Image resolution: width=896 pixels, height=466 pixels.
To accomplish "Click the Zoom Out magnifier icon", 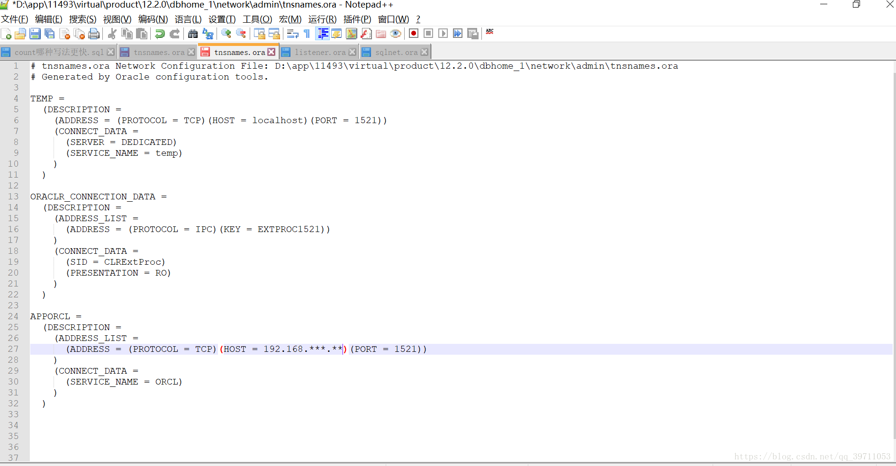I will (x=241, y=34).
